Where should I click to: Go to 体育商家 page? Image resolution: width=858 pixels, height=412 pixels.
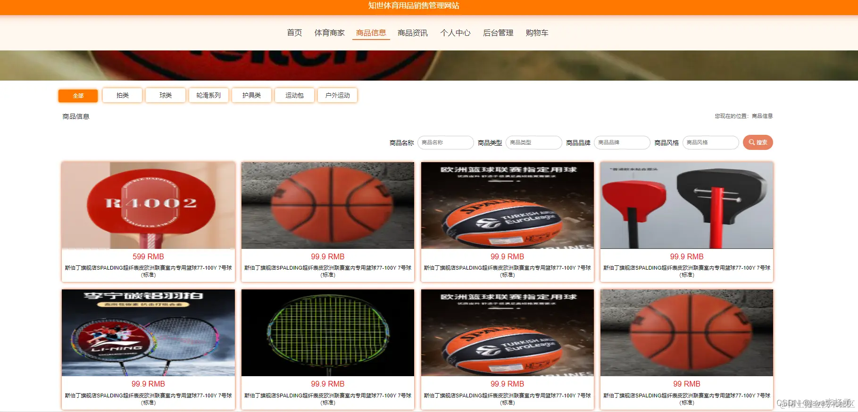coord(329,33)
